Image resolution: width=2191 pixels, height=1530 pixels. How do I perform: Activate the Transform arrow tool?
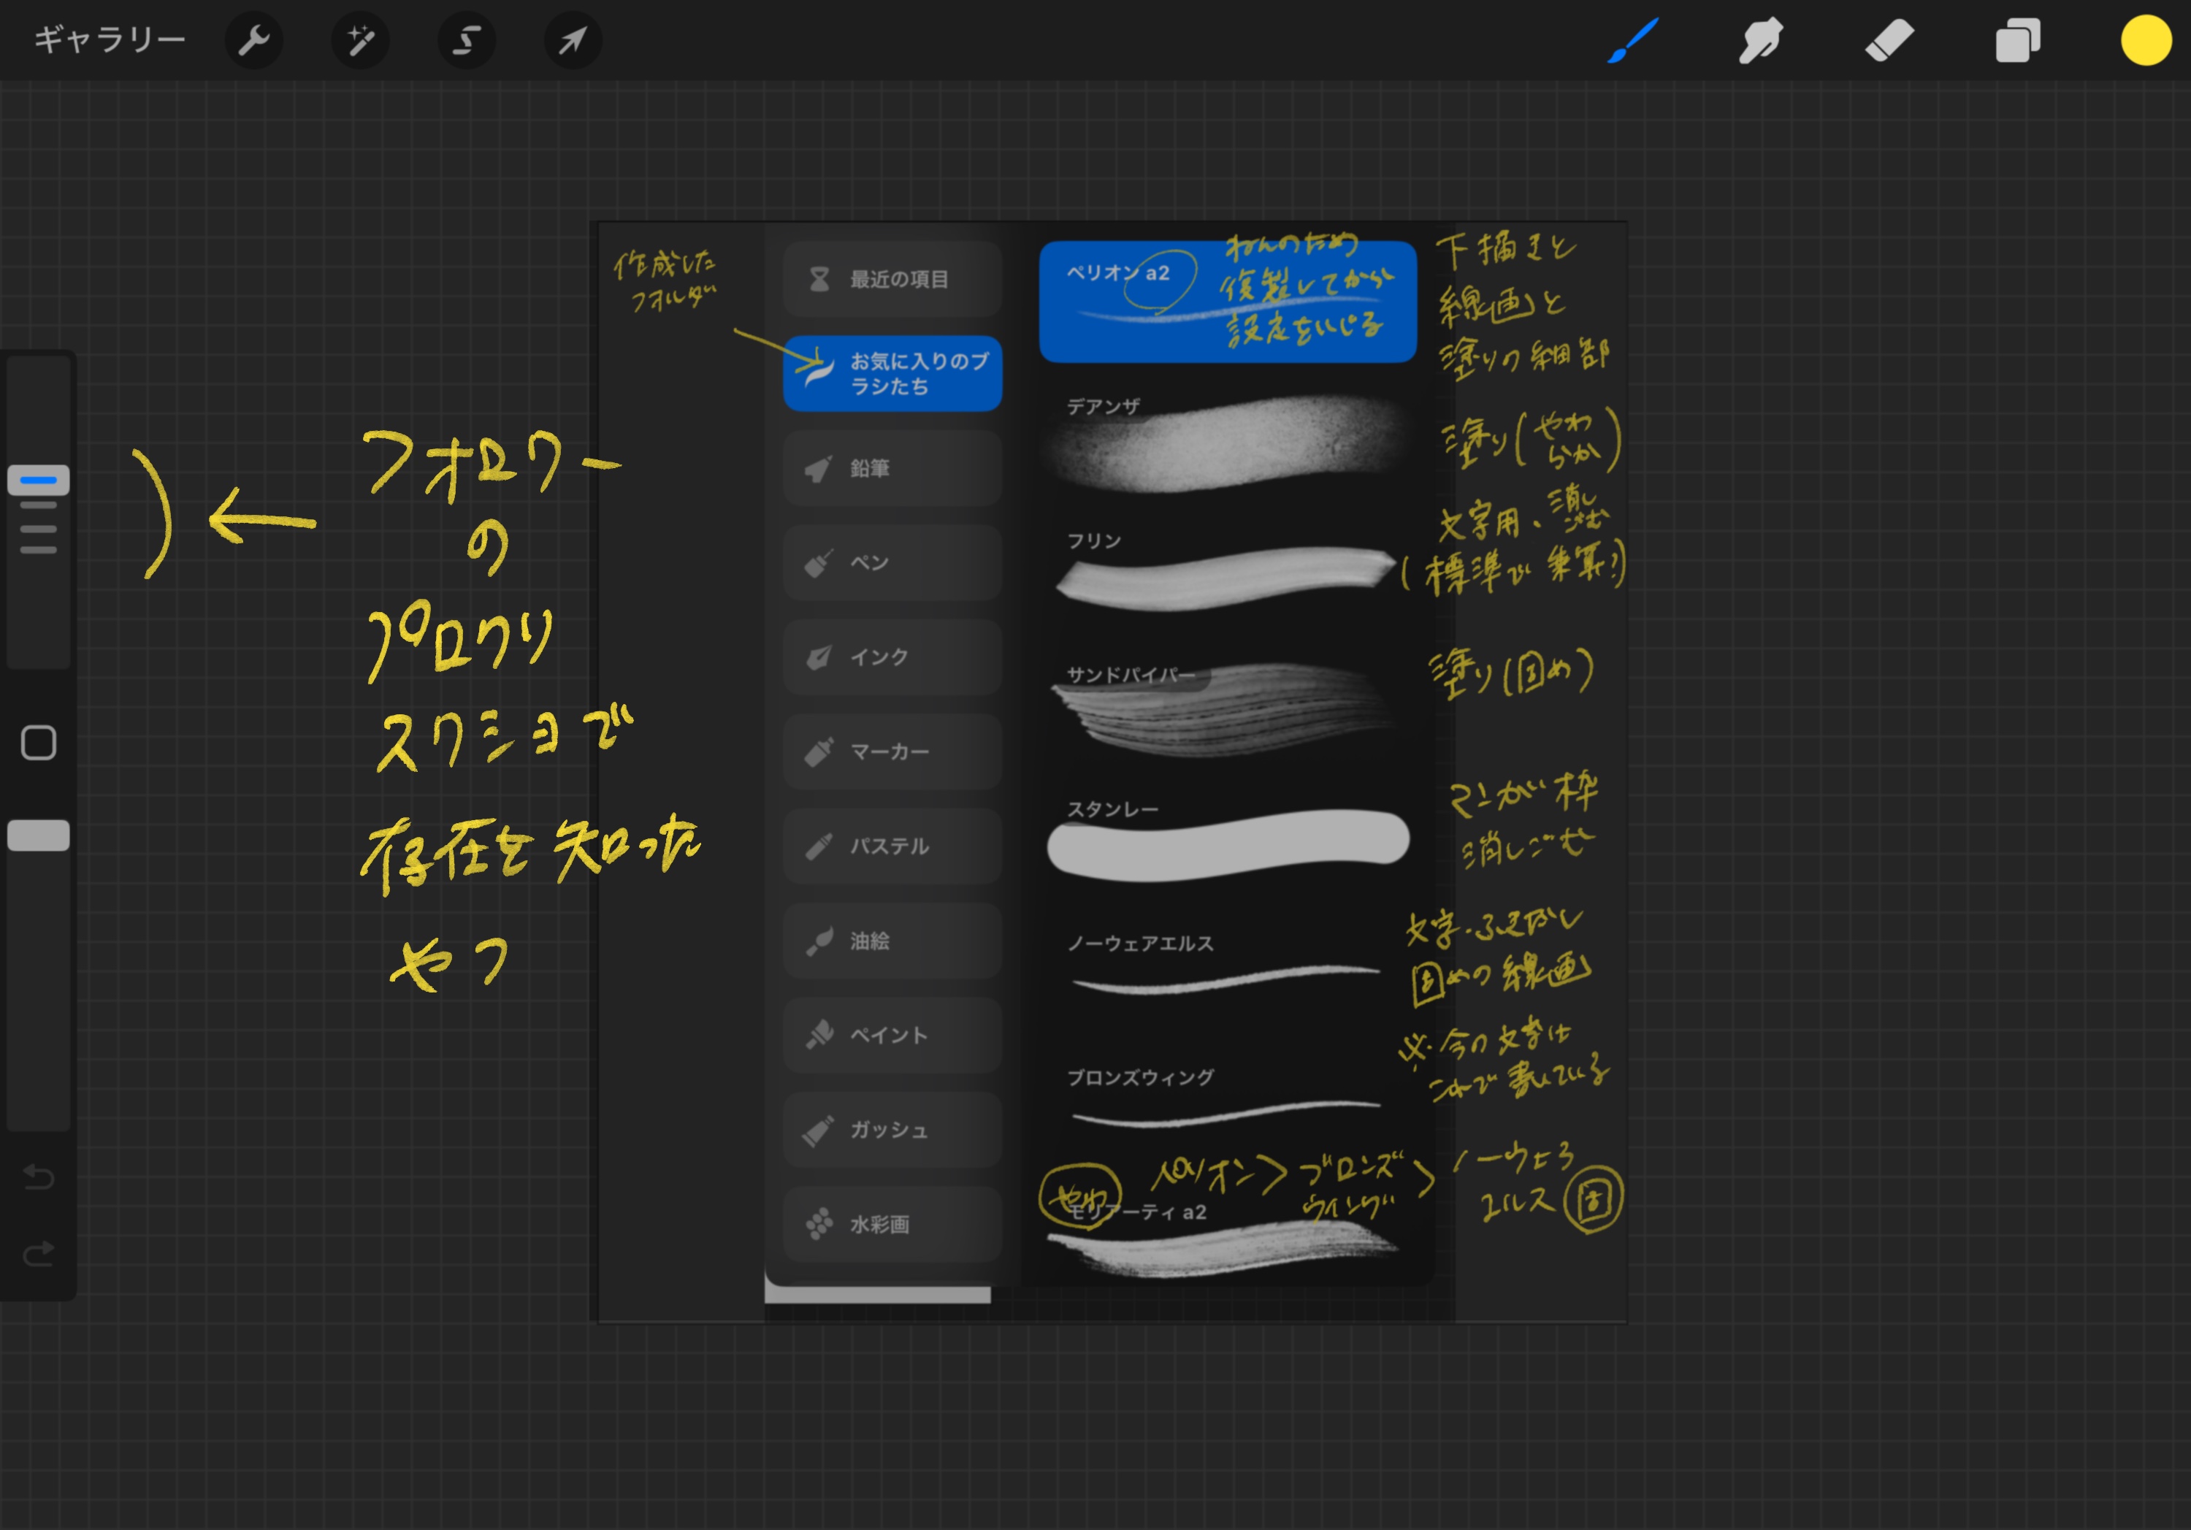[x=573, y=41]
